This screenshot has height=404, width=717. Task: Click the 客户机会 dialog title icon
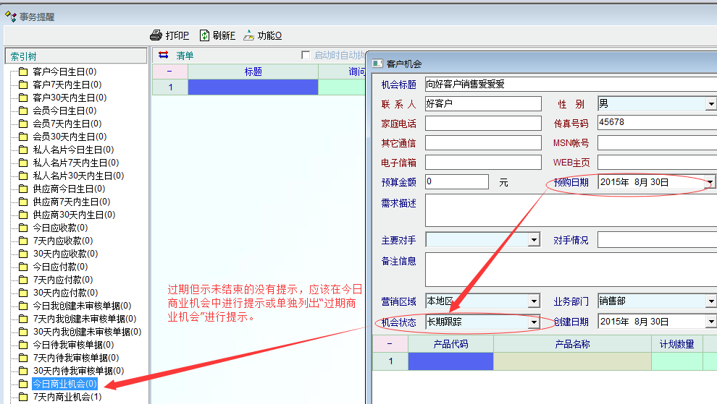377,64
